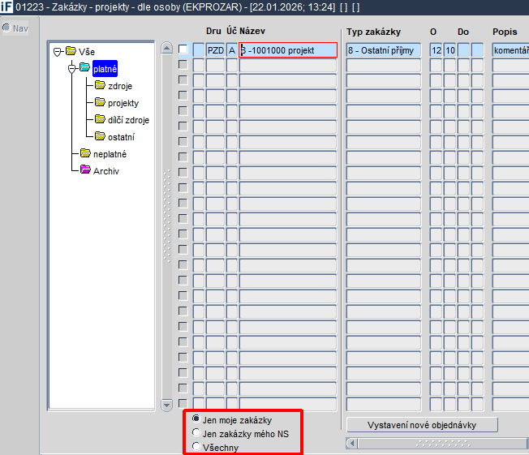Click the projekty folder icon
This screenshot has width=529, height=455.
100,101
